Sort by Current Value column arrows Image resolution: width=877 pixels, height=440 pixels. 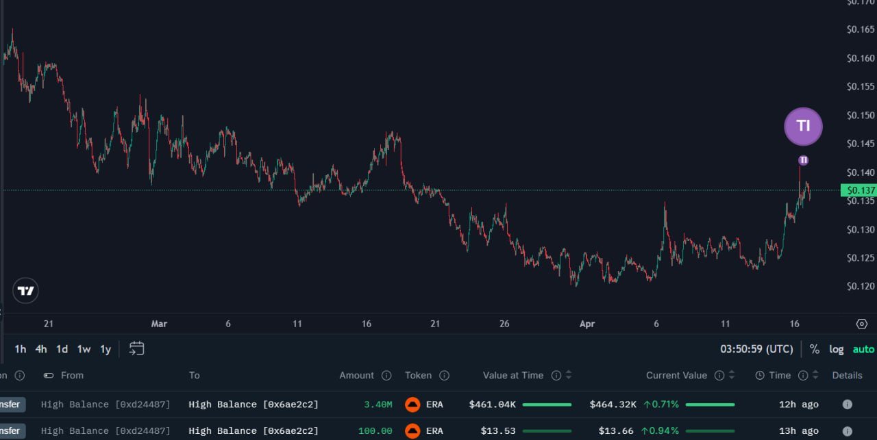tap(732, 375)
